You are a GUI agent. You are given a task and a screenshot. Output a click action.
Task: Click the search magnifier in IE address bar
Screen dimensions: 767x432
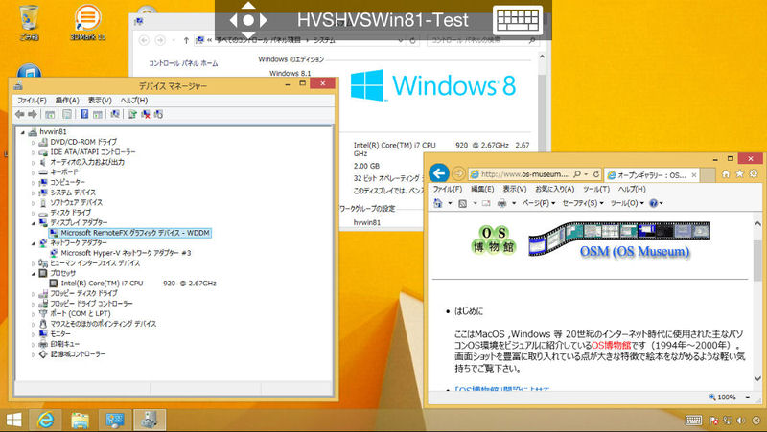[x=577, y=174]
